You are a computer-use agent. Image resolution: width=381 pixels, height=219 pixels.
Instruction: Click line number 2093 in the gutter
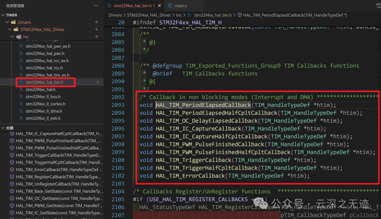pos(118,105)
